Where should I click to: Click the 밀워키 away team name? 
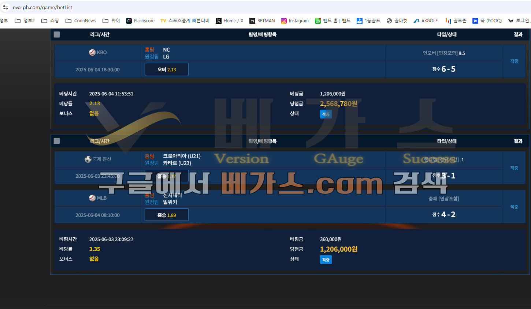point(170,202)
